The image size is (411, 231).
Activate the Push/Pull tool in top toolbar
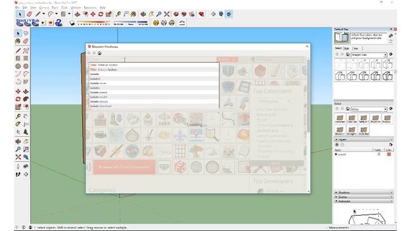tap(77, 14)
